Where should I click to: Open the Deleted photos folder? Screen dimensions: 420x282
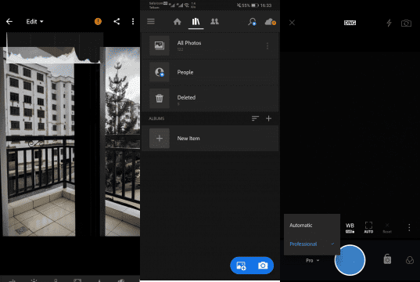[x=210, y=99]
